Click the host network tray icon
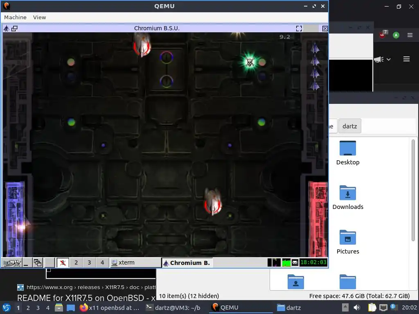The image size is (419, 314). (x=383, y=307)
